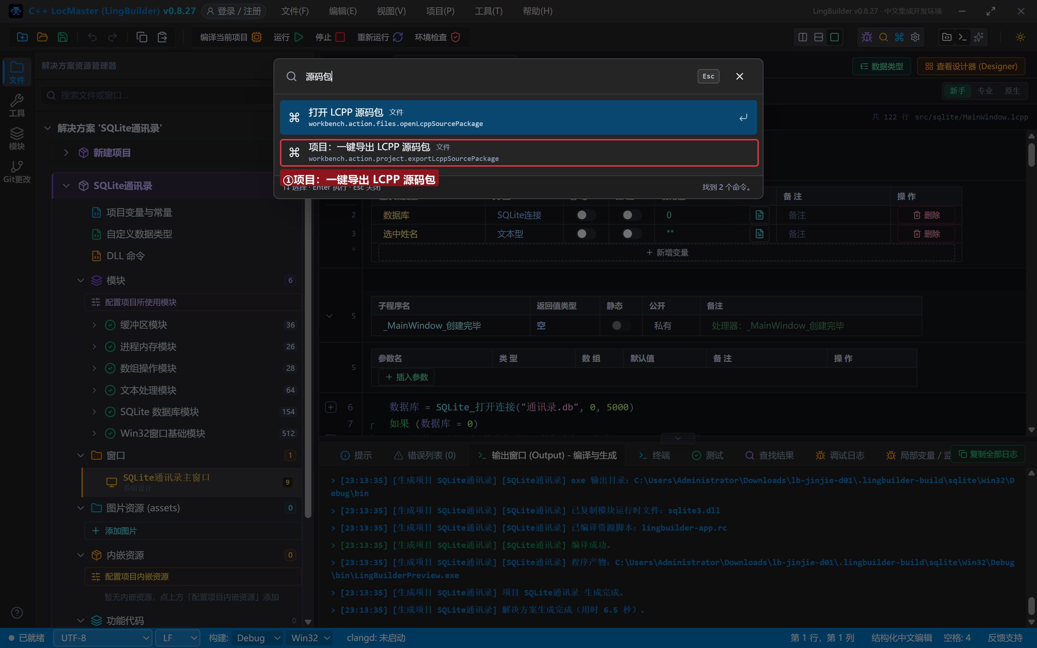Collapse the 窗口 folder node
The width and height of the screenshot is (1037, 648).
pyautogui.click(x=81, y=455)
